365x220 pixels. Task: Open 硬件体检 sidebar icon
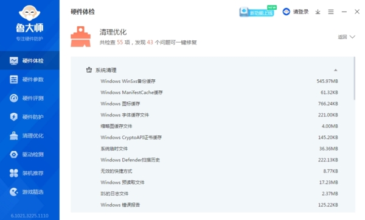[x=14, y=61]
